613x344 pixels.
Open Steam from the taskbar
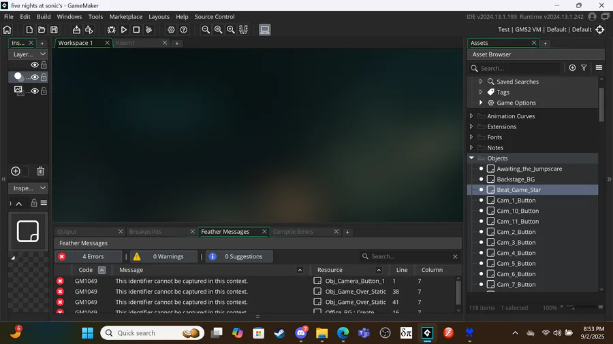click(x=279, y=333)
